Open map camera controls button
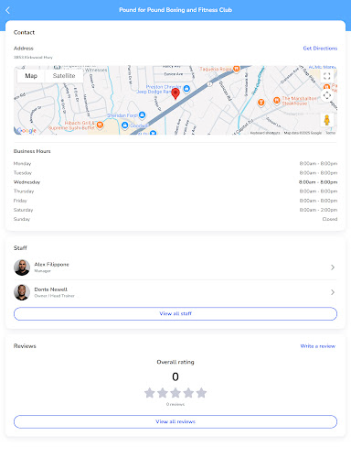Screen dimensions: 351x469 tap(327, 95)
